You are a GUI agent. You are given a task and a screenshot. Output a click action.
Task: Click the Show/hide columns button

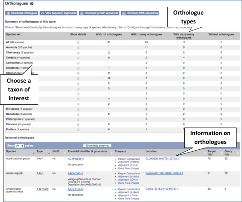[97, 146]
